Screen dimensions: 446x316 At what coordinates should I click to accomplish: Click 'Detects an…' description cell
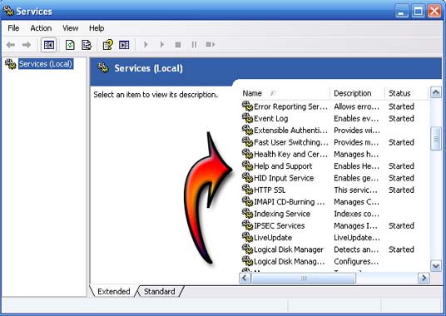tap(356, 249)
